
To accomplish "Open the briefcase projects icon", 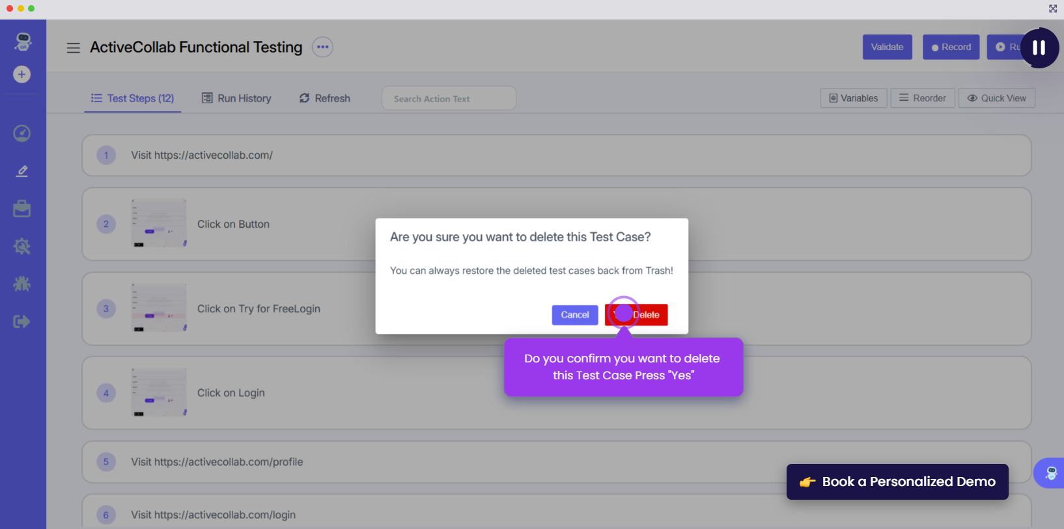I will coord(22,209).
